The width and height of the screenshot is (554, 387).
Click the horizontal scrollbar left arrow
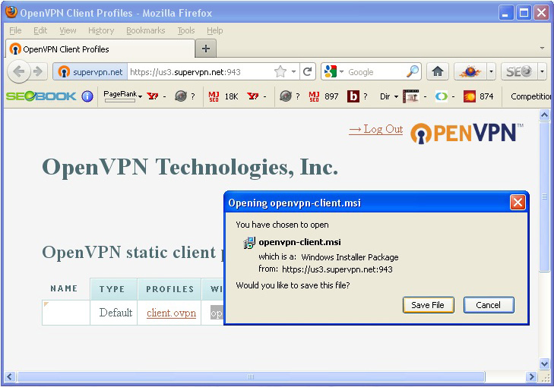(9, 377)
